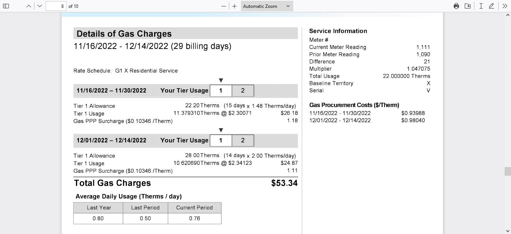511x234 pixels.
Task: Click the Last Year column header
Action: 98,208
